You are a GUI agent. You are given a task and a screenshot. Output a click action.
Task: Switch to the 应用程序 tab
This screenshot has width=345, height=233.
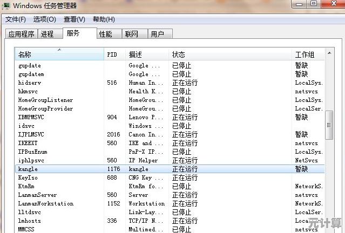[22, 35]
